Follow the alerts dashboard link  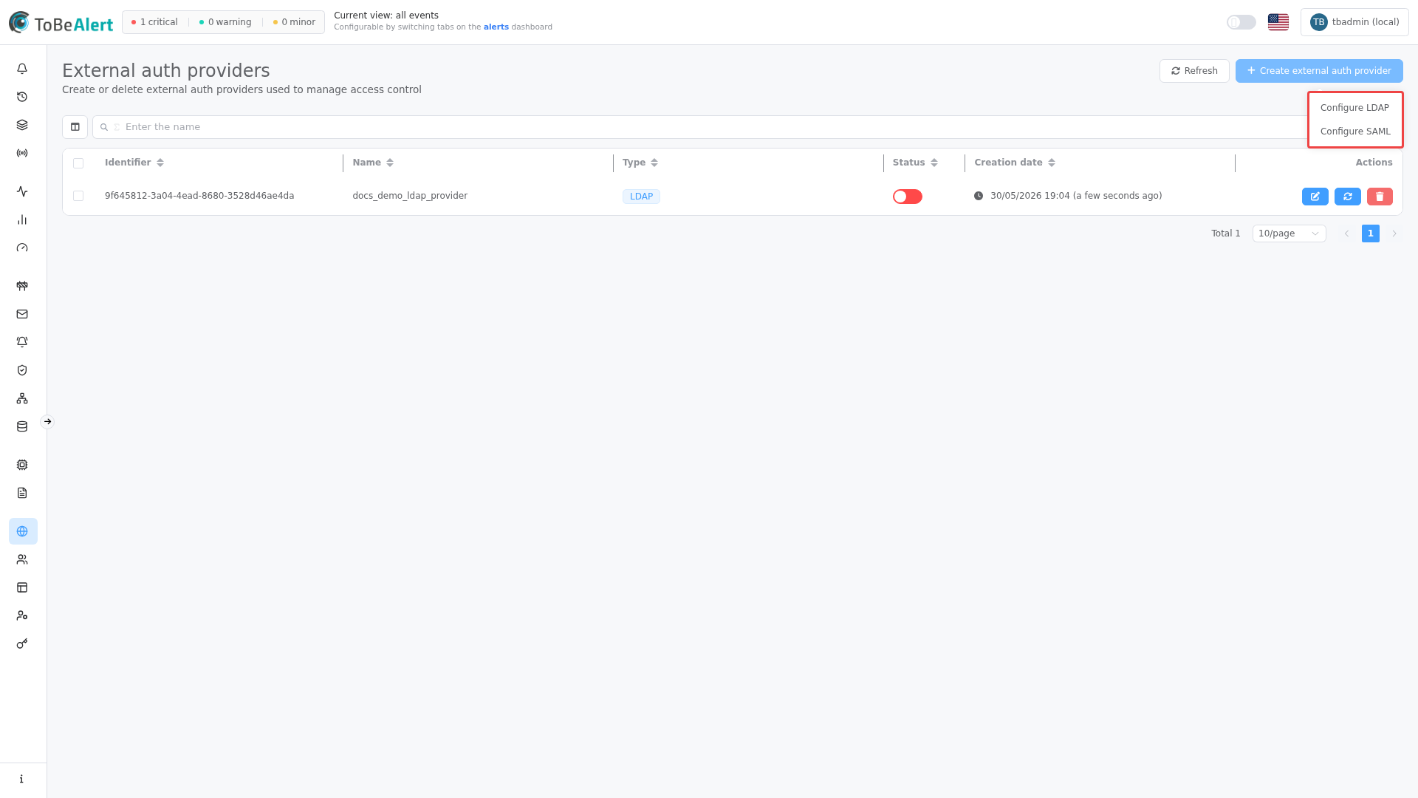click(x=496, y=27)
